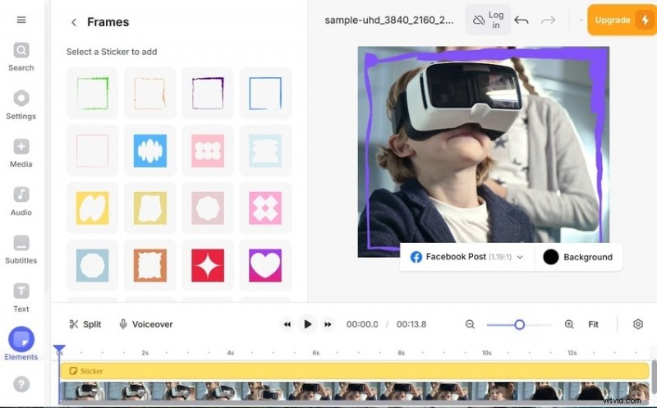This screenshot has height=408, width=657.
Task: Open the Subtitles panel
Action: pyautogui.click(x=21, y=250)
